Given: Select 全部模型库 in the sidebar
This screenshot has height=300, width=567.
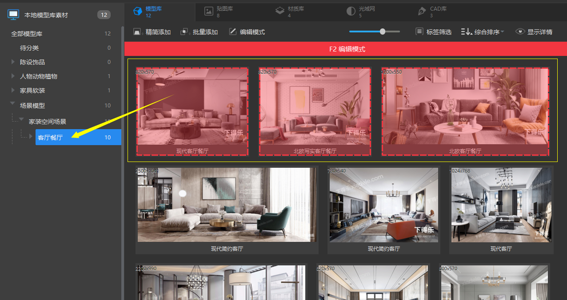Looking at the screenshot, I should 27,34.
